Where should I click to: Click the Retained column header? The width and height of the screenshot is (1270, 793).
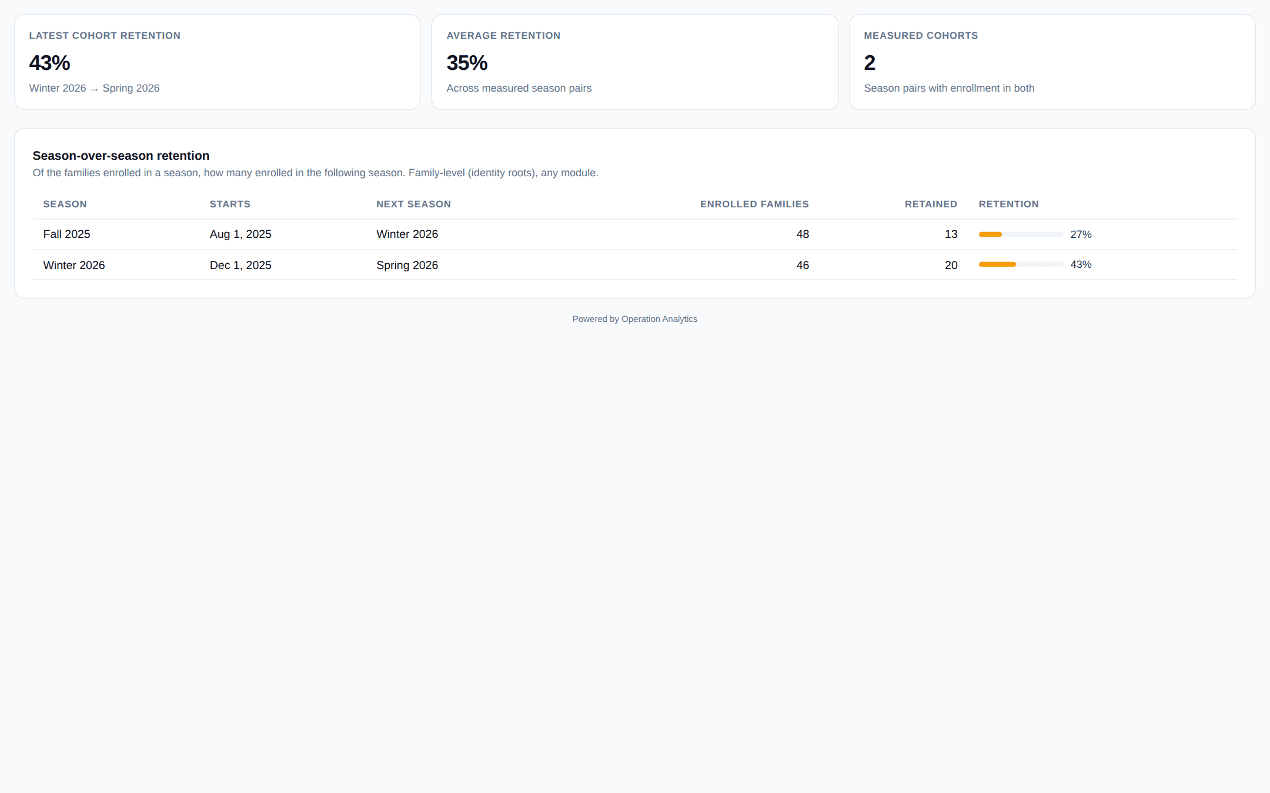tap(931, 204)
